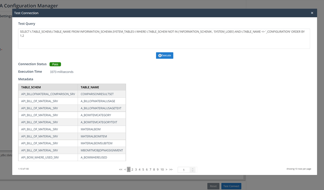Go to results page 5
The width and height of the screenshot is (324, 190).
(x=143, y=170)
